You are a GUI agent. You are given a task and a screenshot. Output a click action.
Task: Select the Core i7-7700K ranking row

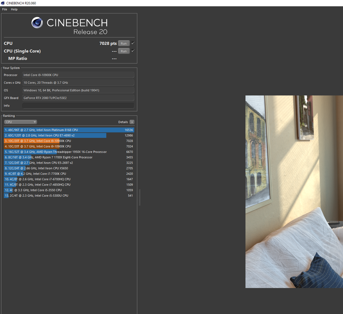coord(69,174)
